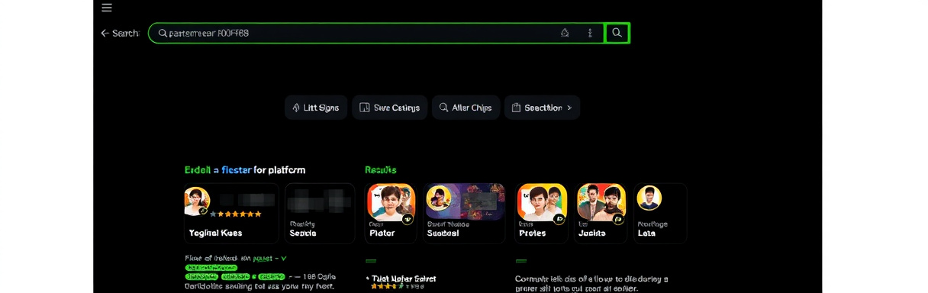This screenshot has height=293, width=928.
Task: Click the 'Tulat Nofar Salret' entry
Action: pyautogui.click(x=404, y=279)
